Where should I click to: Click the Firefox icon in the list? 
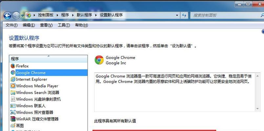point(13,66)
